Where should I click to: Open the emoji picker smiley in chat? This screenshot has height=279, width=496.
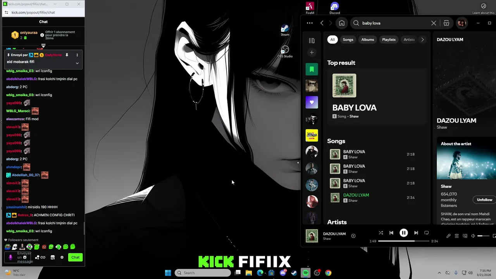pos(25,257)
